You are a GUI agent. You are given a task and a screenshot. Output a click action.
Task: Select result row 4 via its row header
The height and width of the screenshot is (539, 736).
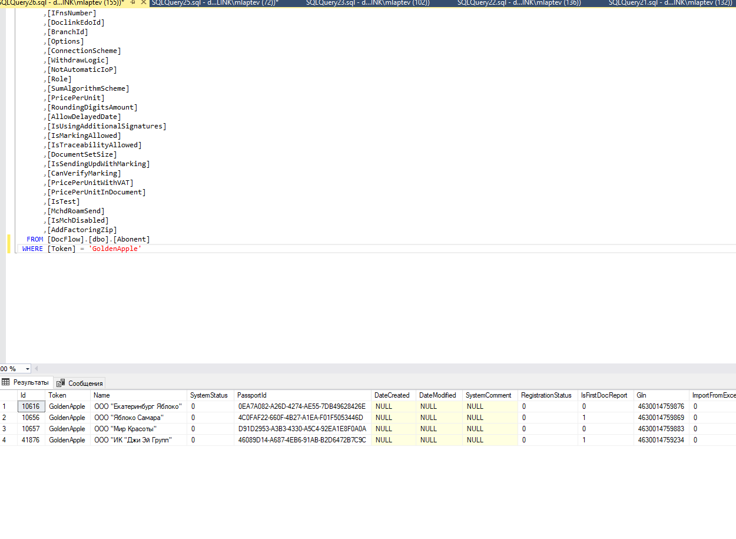[x=9, y=440]
